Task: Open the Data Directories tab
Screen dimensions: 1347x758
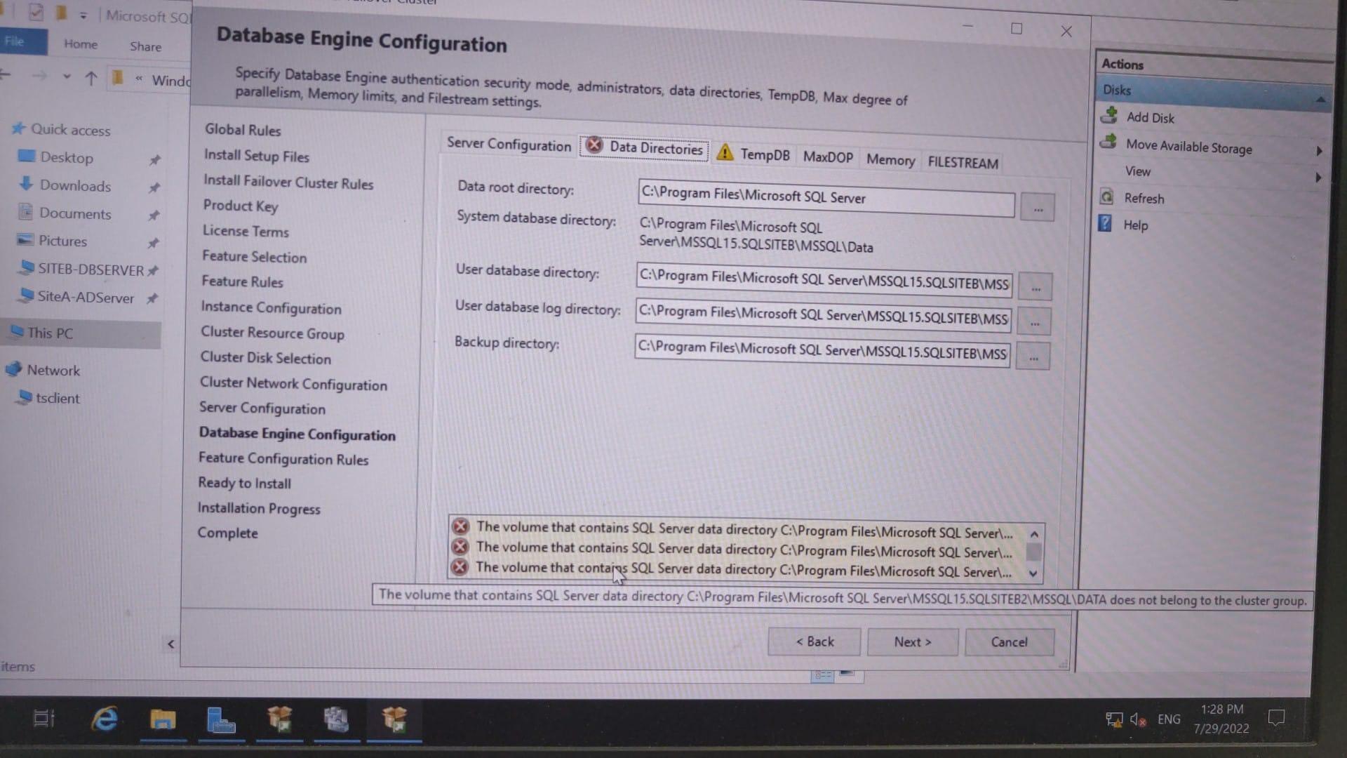Action: (644, 147)
